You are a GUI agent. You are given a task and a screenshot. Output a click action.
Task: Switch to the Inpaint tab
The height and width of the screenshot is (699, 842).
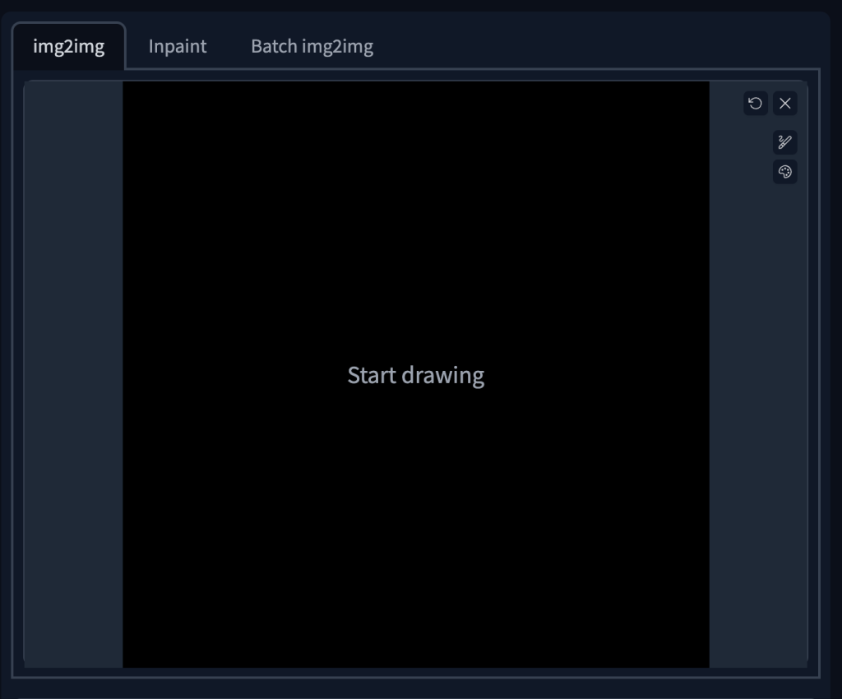click(178, 47)
